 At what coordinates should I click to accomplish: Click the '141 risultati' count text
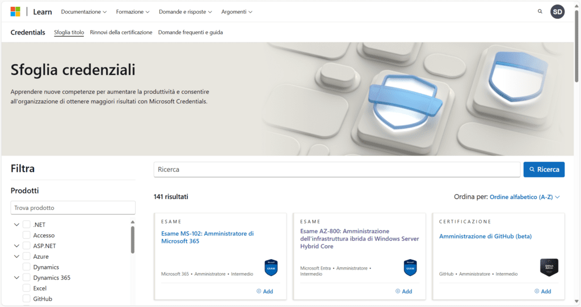point(171,196)
